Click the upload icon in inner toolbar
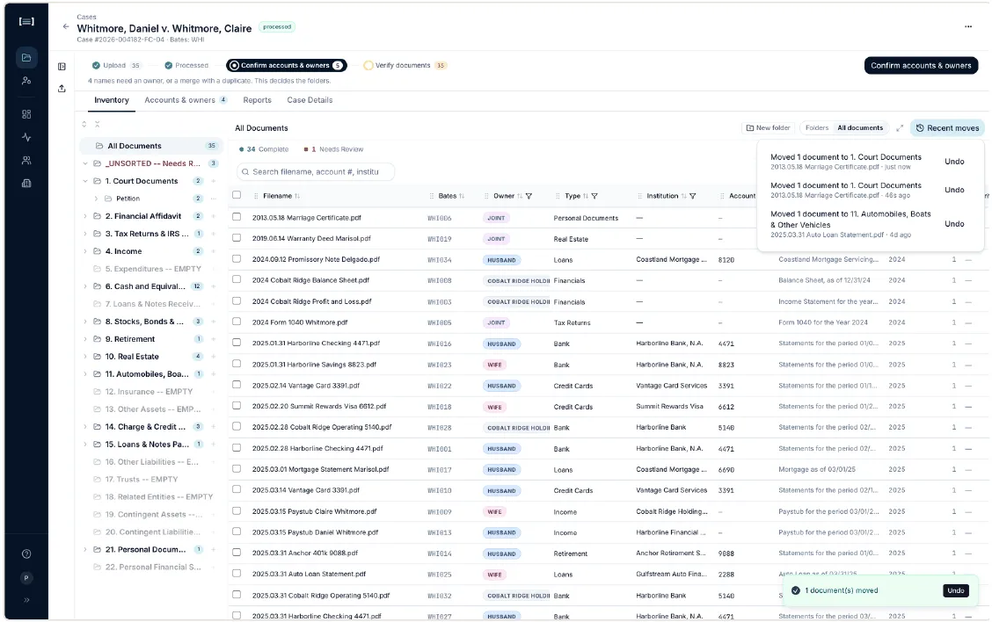Viewport: 992px width, 622px height. tap(62, 89)
